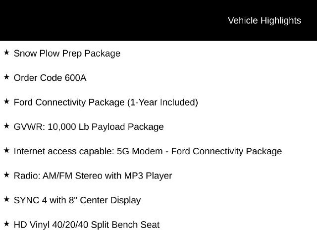
Task: Click the star beside Snow Plow Prep Package
Action: [x=6, y=53]
